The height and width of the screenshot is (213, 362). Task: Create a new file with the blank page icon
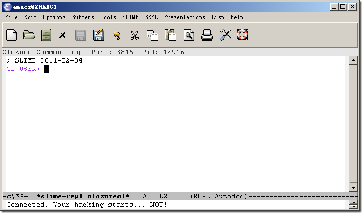tap(12, 35)
